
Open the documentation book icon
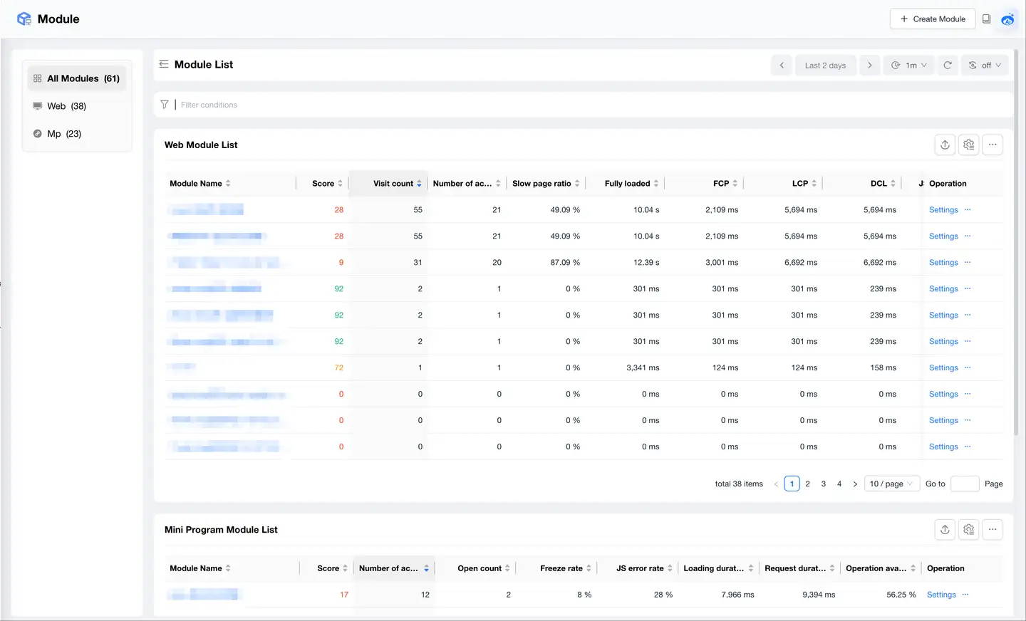(x=987, y=19)
